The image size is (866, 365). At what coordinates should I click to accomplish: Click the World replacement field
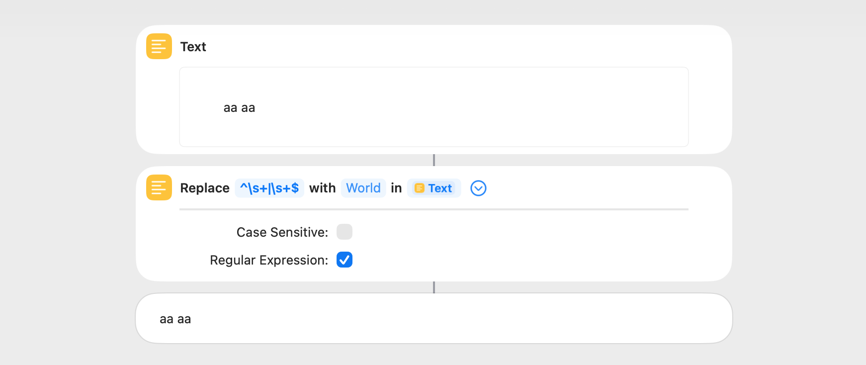tap(363, 188)
